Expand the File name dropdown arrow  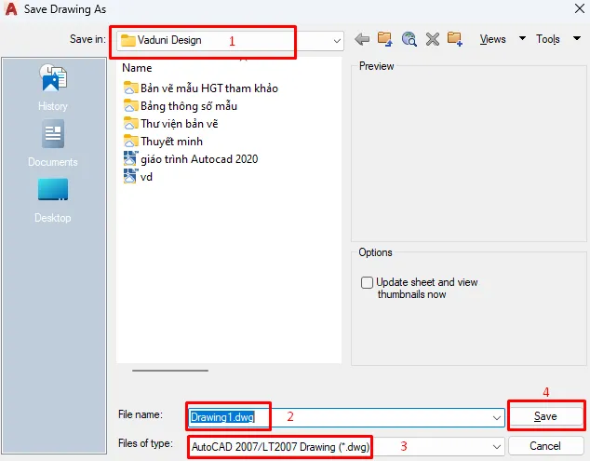click(x=497, y=417)
